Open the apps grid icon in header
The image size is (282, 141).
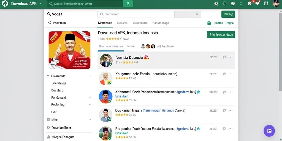click(266, 3)
